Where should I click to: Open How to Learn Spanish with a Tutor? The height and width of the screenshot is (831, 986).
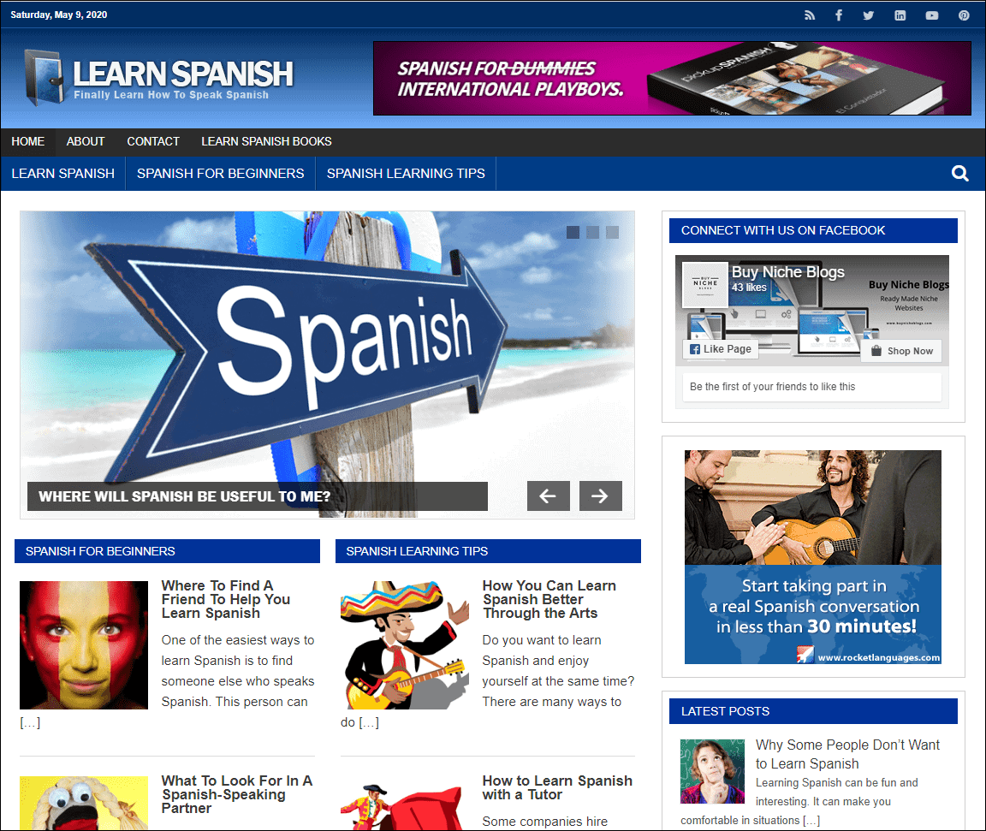click(x=557, y=787)
